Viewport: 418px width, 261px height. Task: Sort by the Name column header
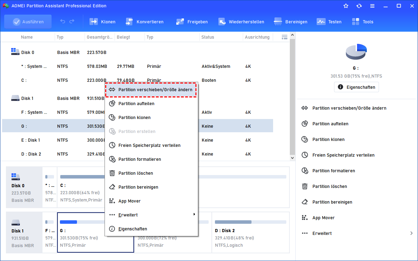click(27, 37)
